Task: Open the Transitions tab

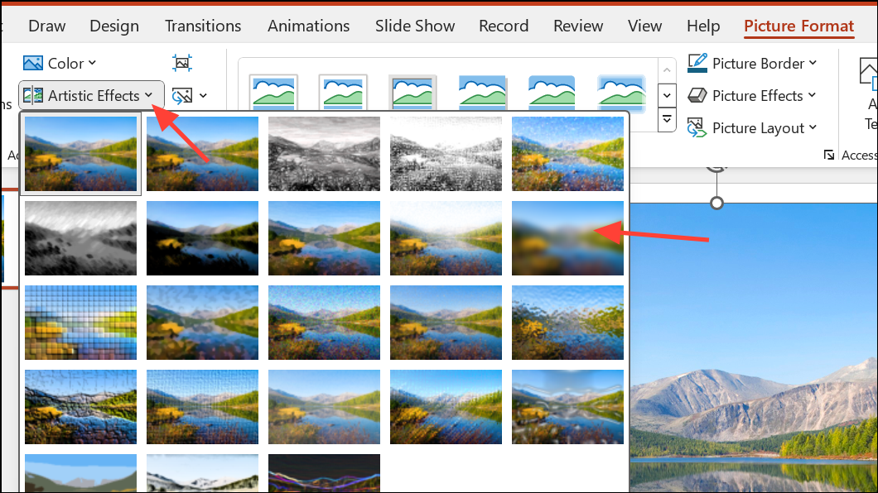Action: 203,26
